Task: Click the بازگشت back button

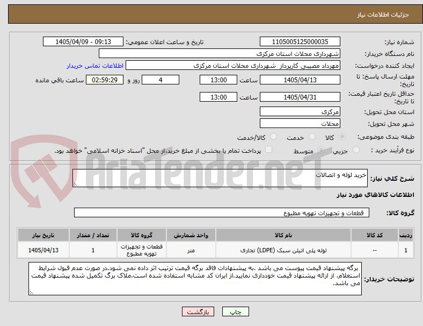Action: pyautogui.click(x=198, y=311)
